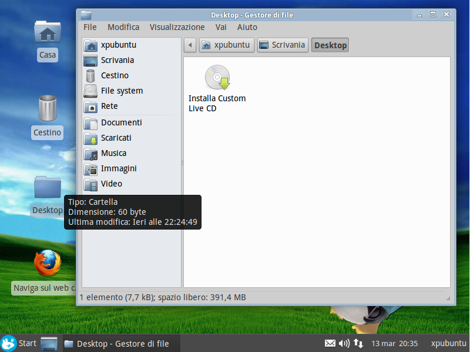Open the Start menu

[19, 343]
